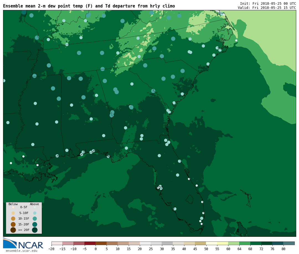Click the 'Below' legend heading
Screen dimensions: 299x254
[13, 204]
